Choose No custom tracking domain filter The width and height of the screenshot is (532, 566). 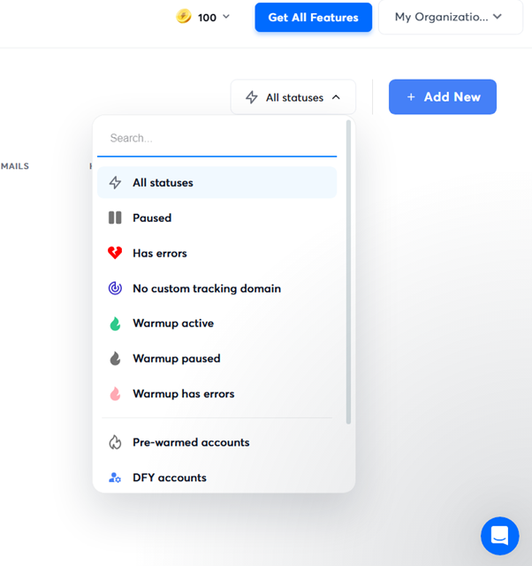(217, 288)
